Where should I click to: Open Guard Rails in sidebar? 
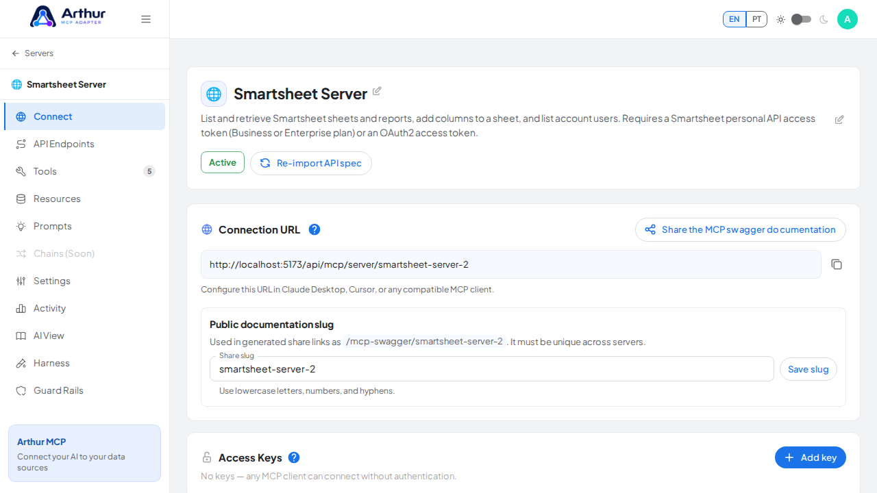pyautogui.click(x=84, y=390)
